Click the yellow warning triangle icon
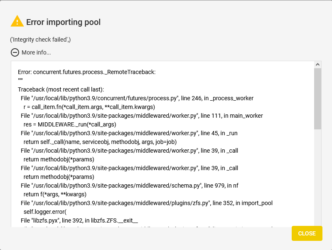The width and height of the screenshot is (332, 250). point(17,21)
